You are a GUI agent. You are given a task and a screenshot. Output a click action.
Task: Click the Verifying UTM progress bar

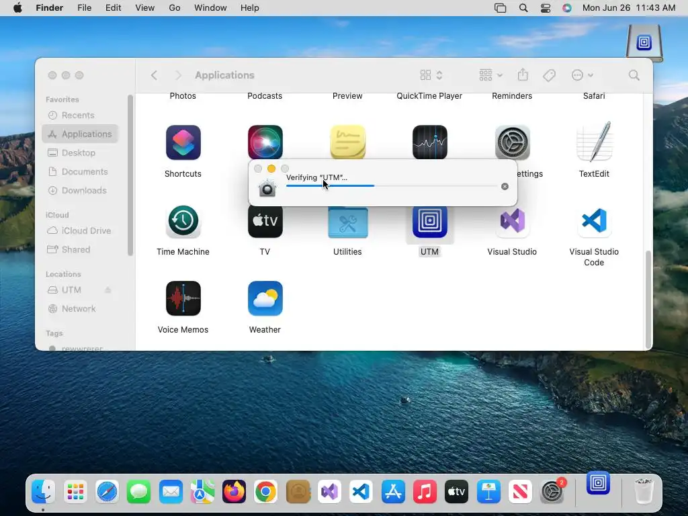pos(391,185)
